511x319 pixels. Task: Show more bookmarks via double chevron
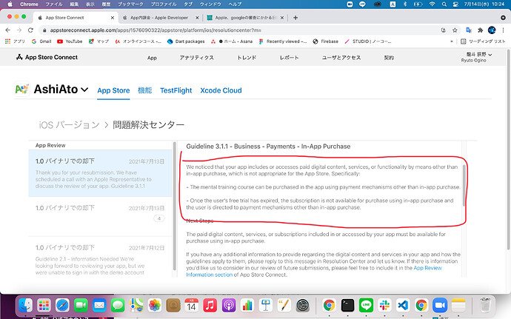pos(451,41)
